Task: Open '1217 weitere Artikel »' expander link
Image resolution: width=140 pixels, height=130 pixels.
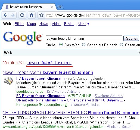Action: click(63, 91)
